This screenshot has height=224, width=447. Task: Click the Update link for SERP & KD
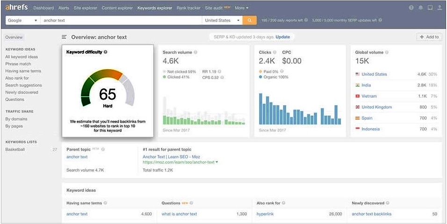(x=282, y=37)
